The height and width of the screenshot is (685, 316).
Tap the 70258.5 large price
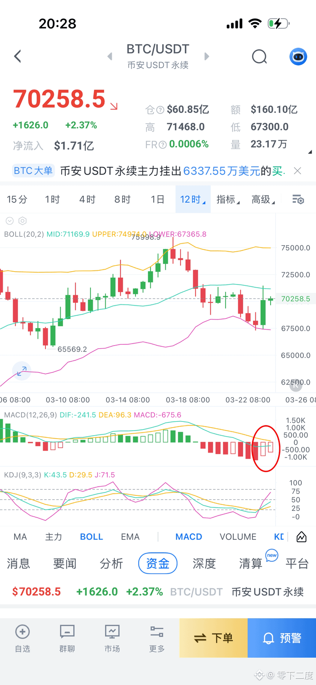[x=59, y=99]
